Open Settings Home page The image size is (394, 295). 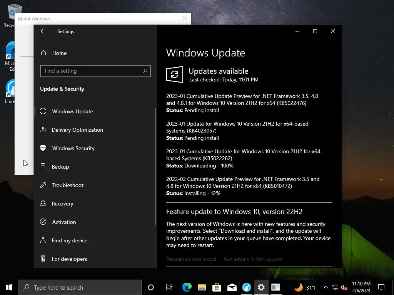pos(59,53)
